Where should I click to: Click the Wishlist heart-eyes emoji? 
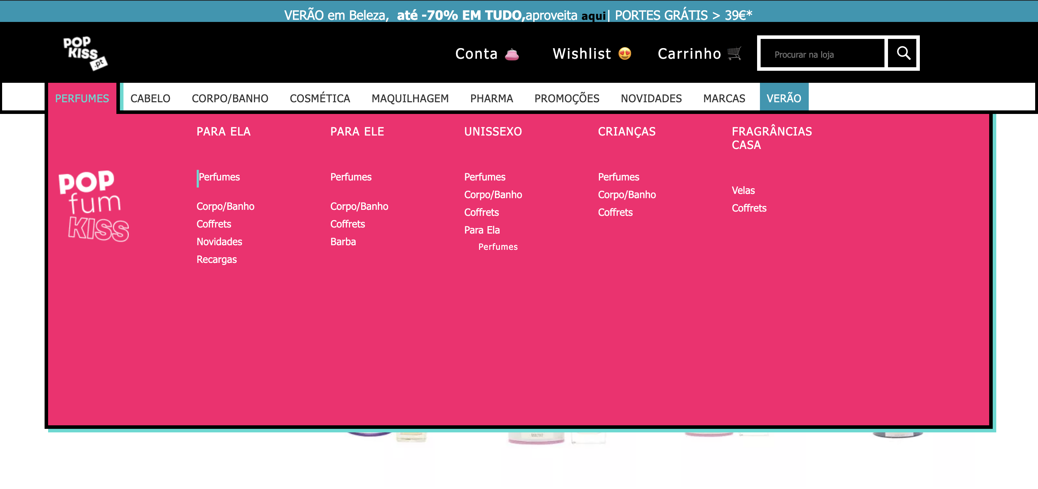[x=624, y=53]
